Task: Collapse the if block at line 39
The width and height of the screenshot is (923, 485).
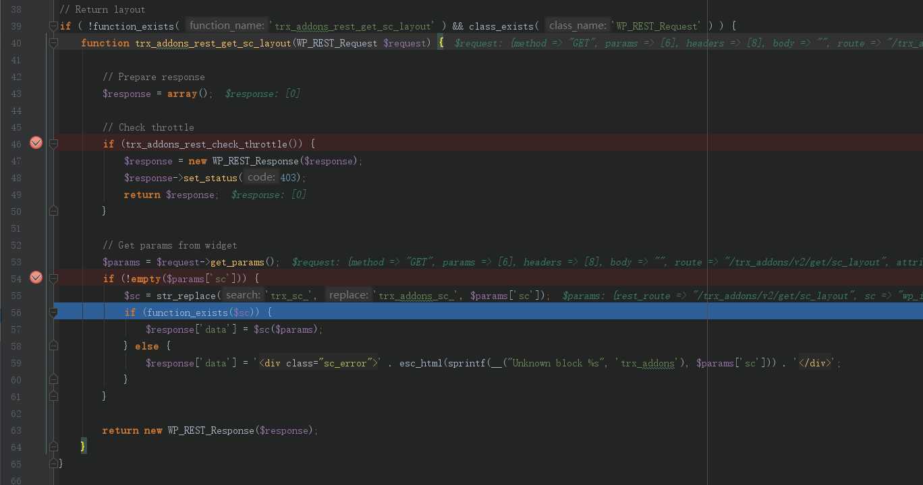Action: point(53,26)
